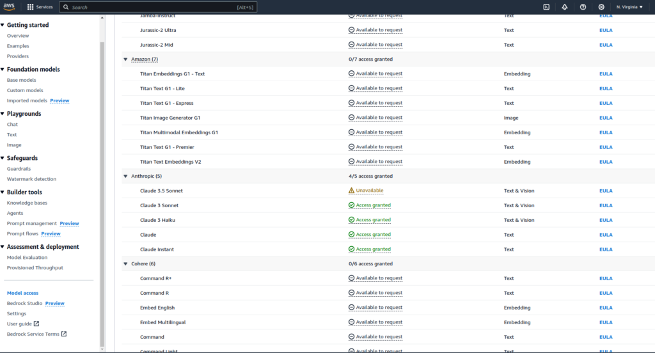Click the status icon for Command R+
The width and height of the screenshot is (655, 353).
pyautogui.click(x=351, y=278)
